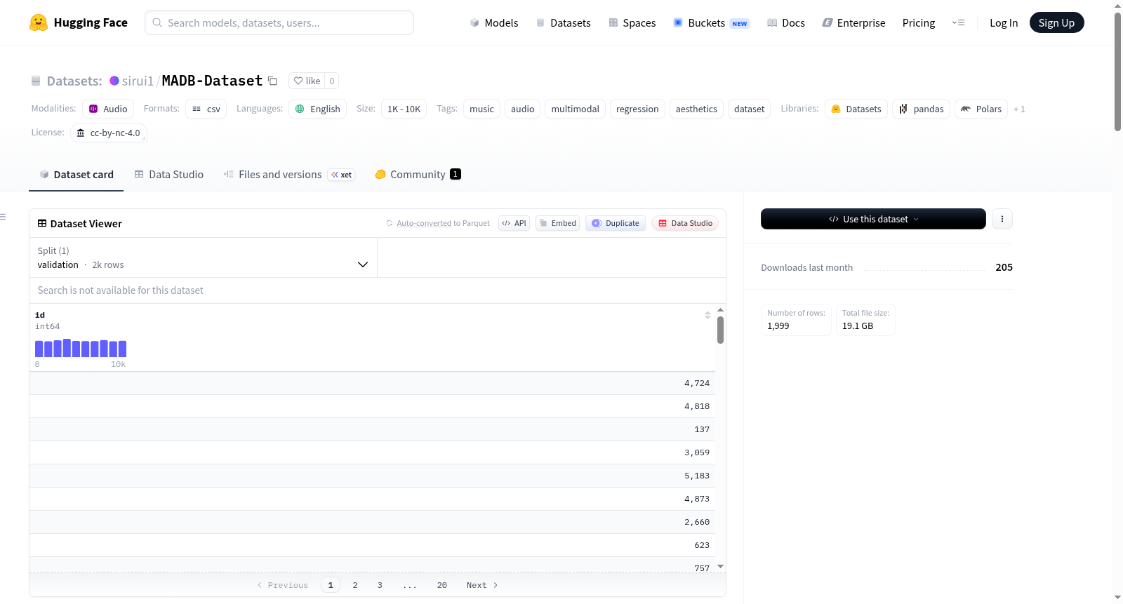Click the Embed button
This screenshot has height=604, width=1123.
click(558, 223)
